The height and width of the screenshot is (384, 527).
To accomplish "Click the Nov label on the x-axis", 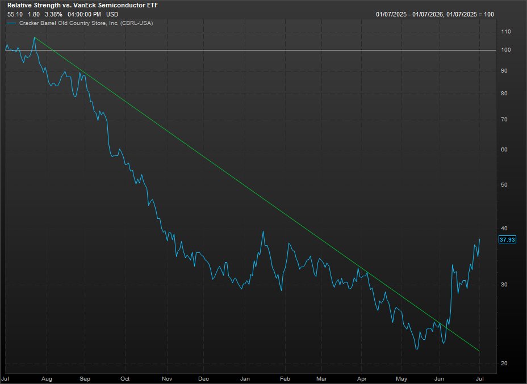I will (167, 379).
